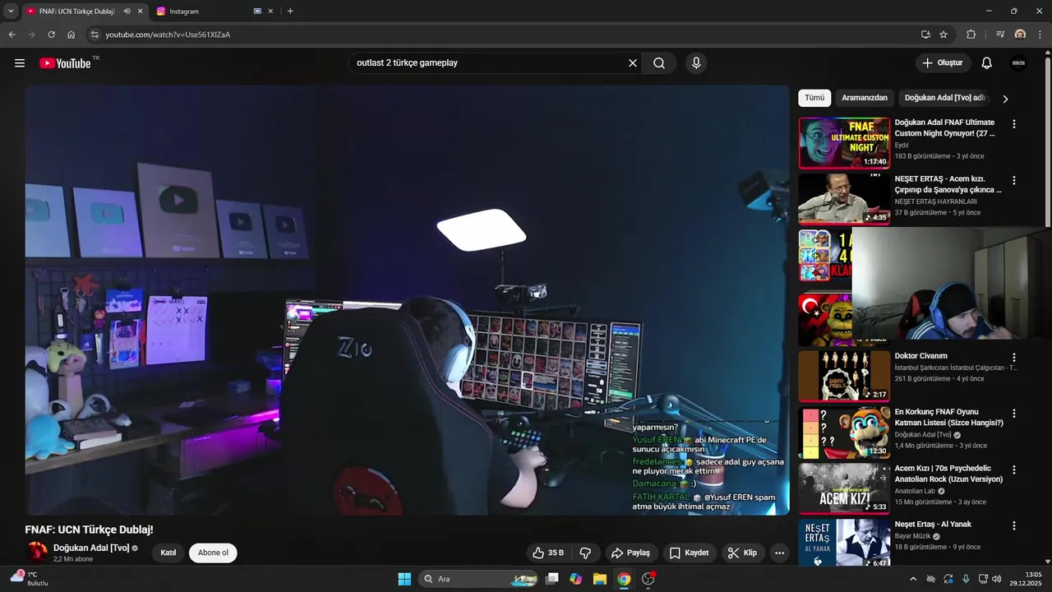Viewport: 1052px width, 592px height.
Task: Open File Explorer from taskbar
Action: coord(599,579)
